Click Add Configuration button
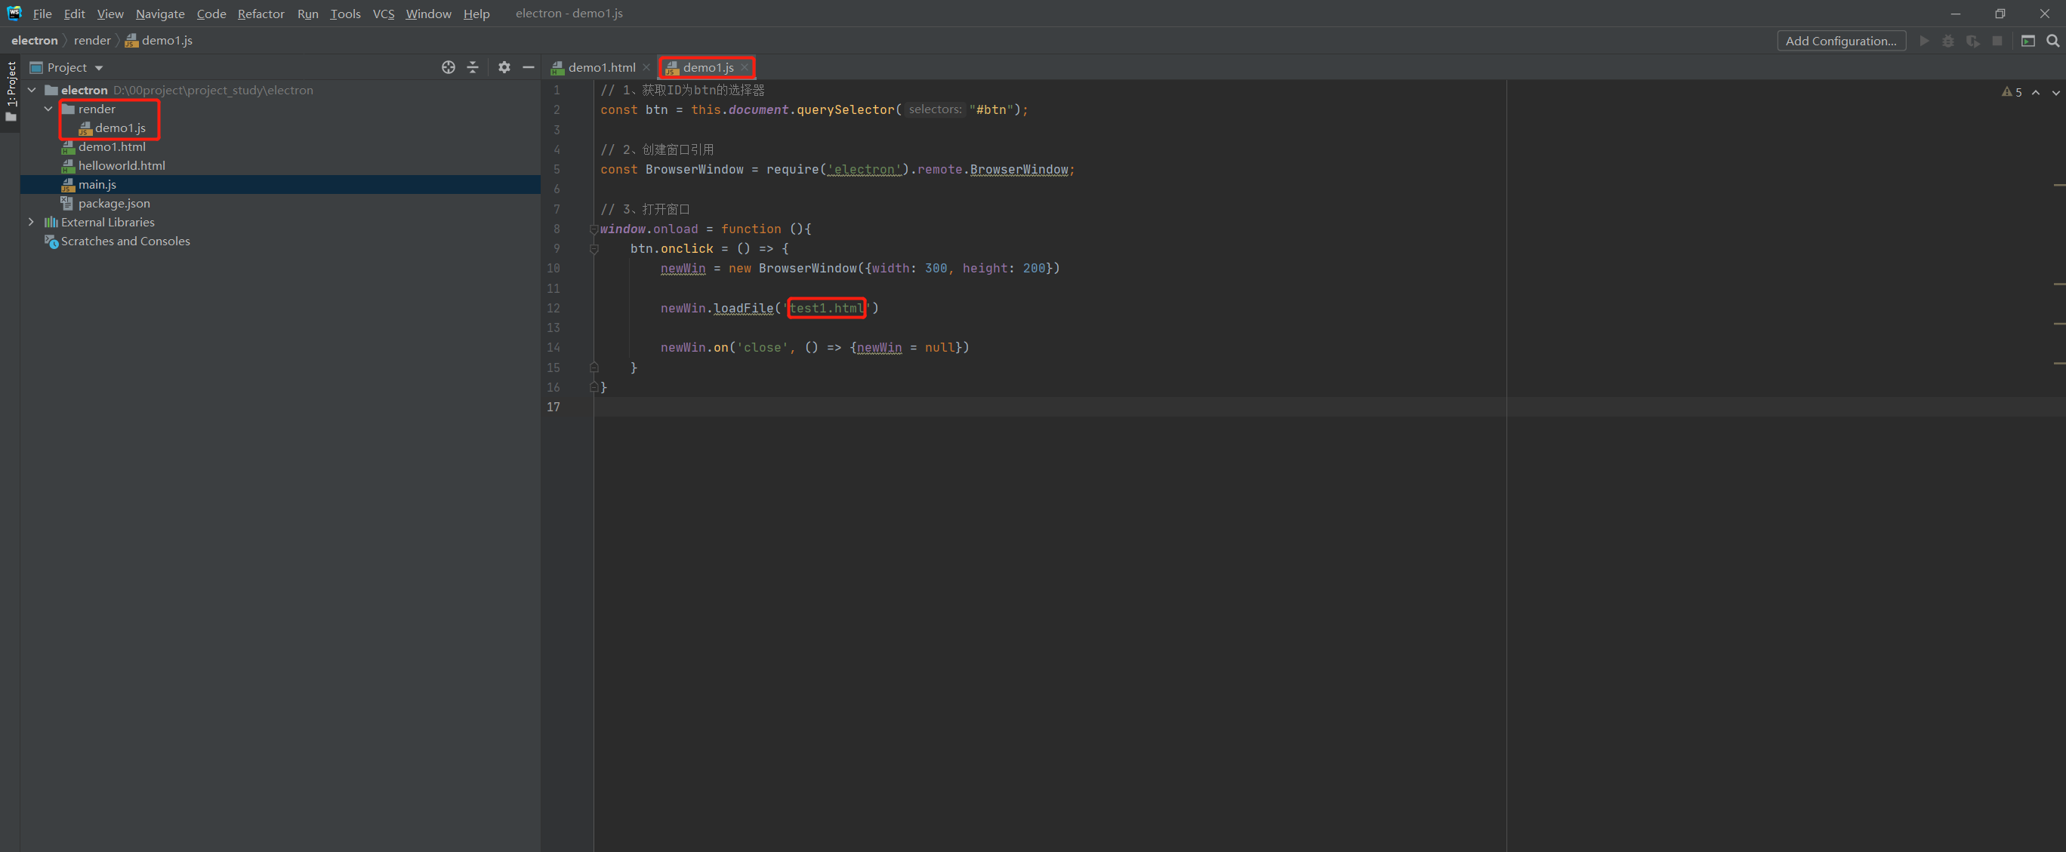 point(1841,41)
